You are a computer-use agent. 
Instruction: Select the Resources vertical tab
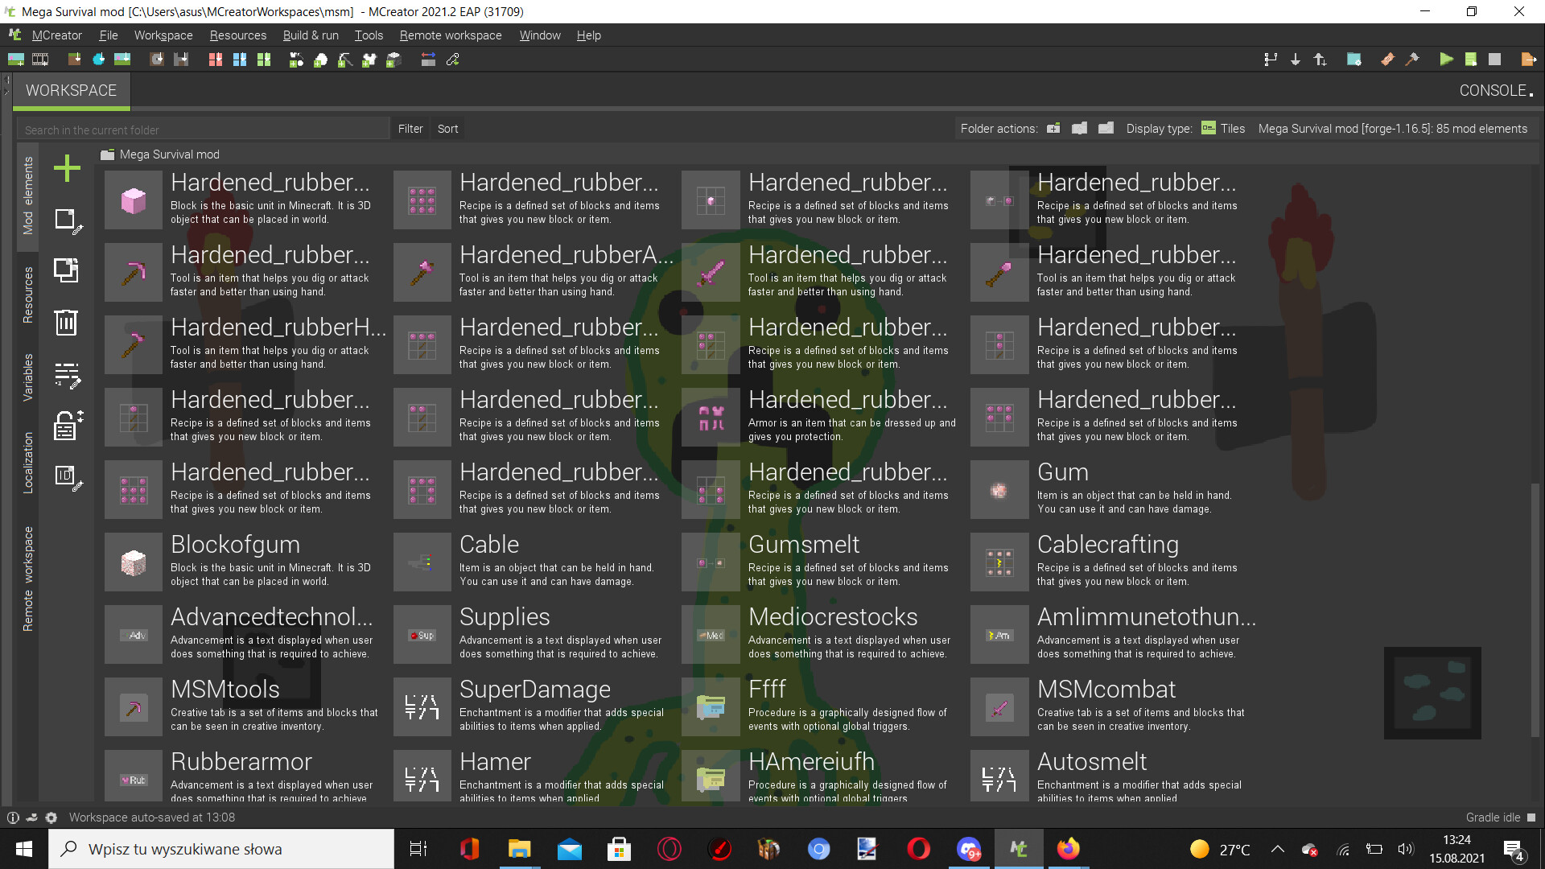click(28, 295)
